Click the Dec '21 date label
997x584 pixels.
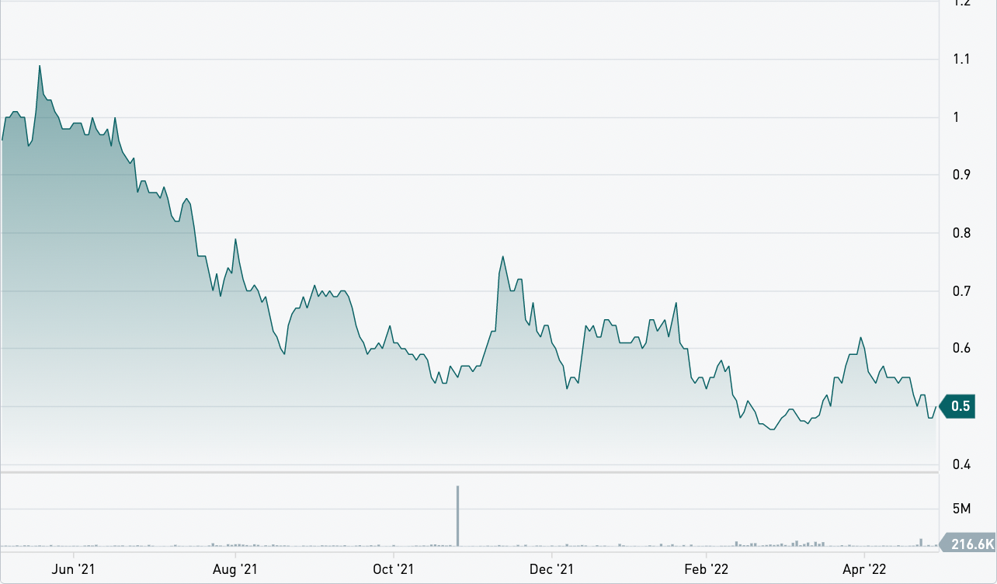coord(551,569)
